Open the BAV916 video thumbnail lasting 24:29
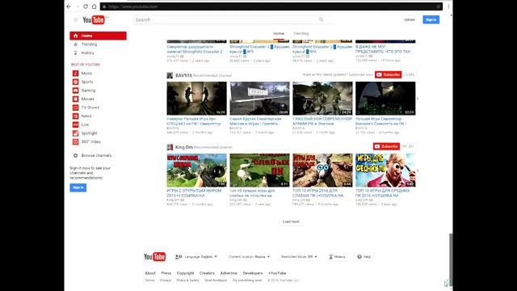 pyautogui.click(x=322, y=99)
